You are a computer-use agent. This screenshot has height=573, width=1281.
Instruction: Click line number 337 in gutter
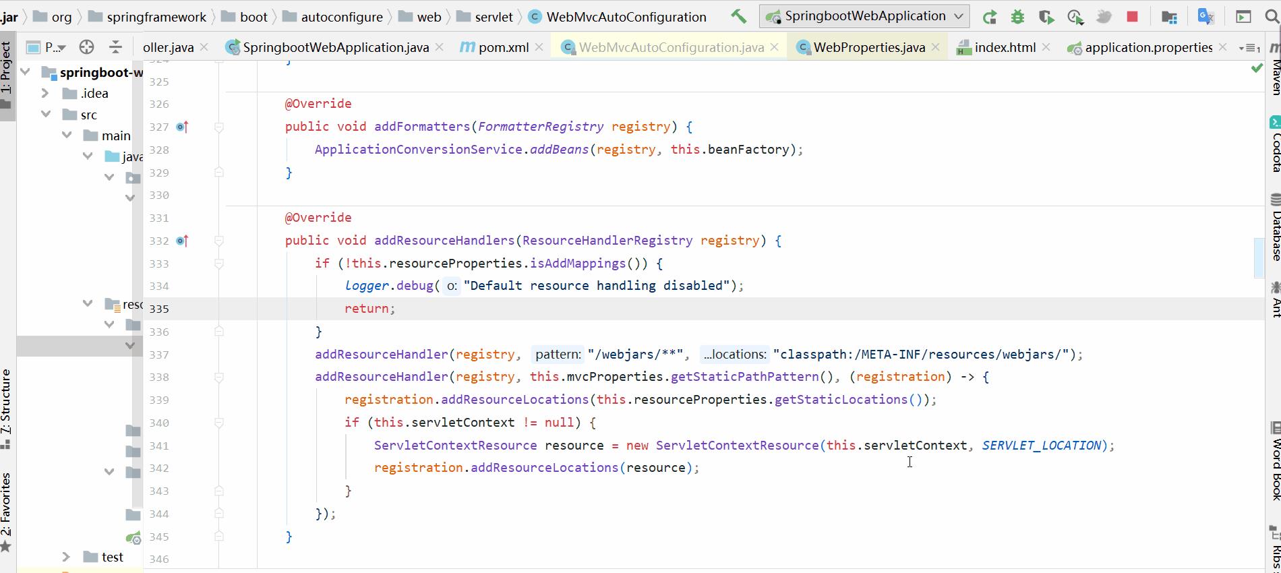pos(159,355)
